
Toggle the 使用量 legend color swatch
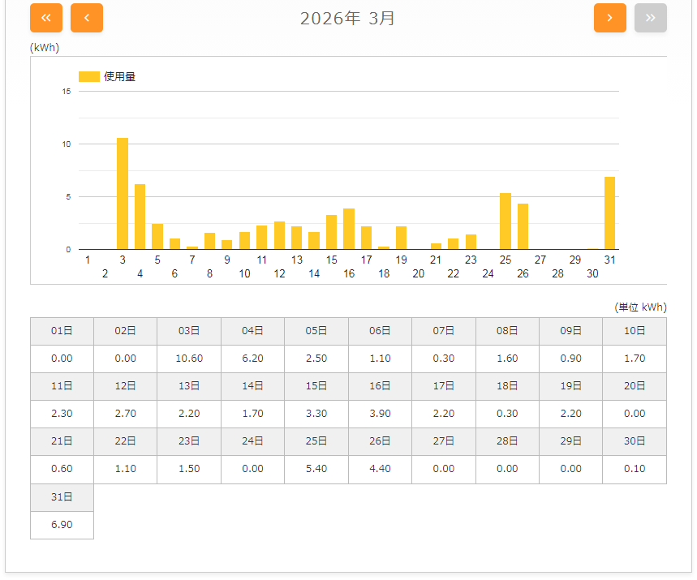(x=88, y=76)
